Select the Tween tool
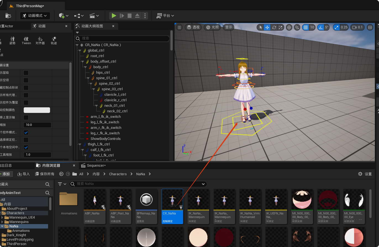 point(26,41)
